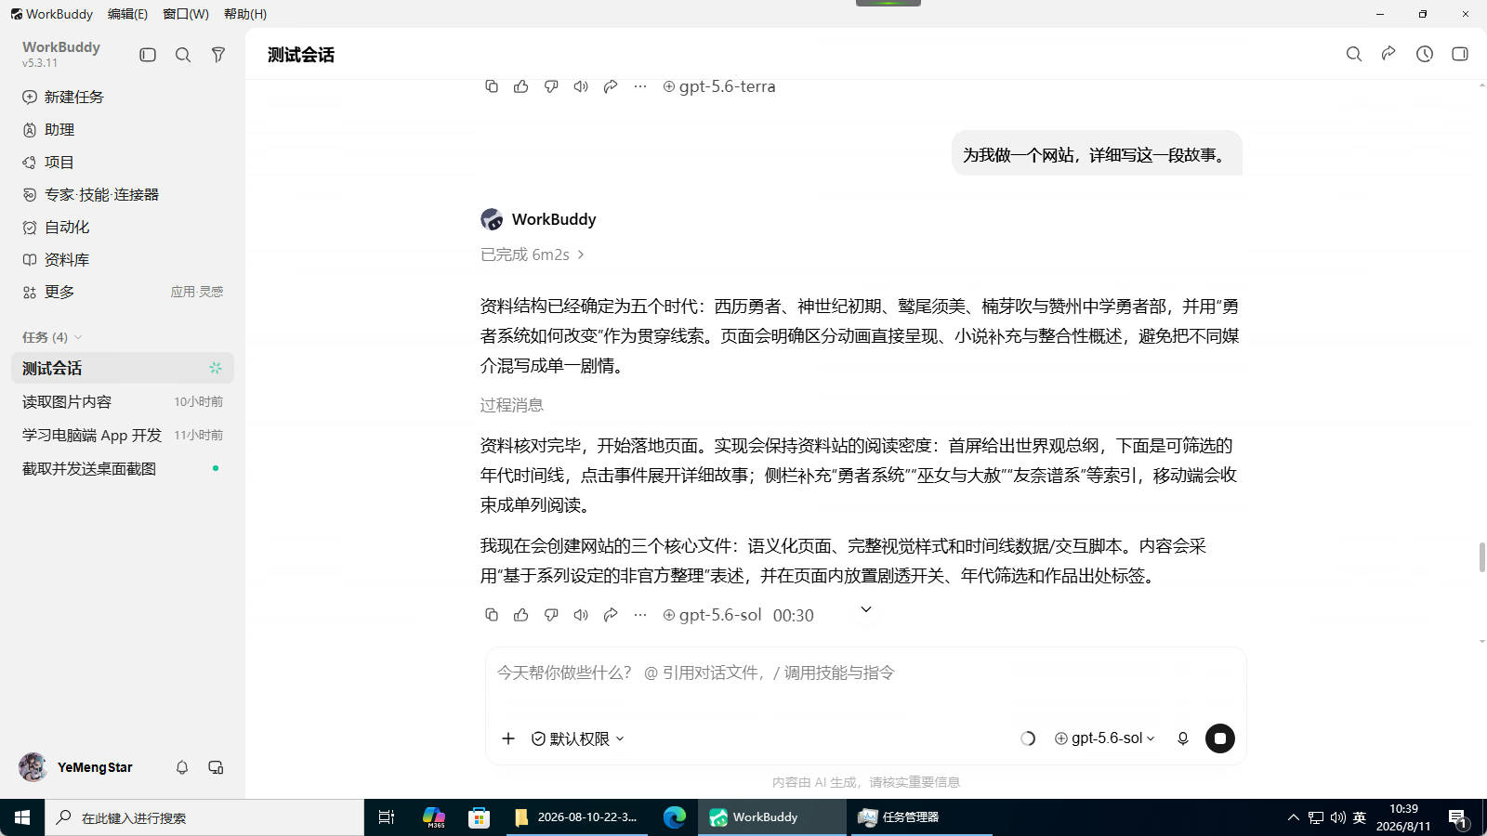Toggle right side panel icon
The height and width of the screenshot is (836, 1487).
1460,54
